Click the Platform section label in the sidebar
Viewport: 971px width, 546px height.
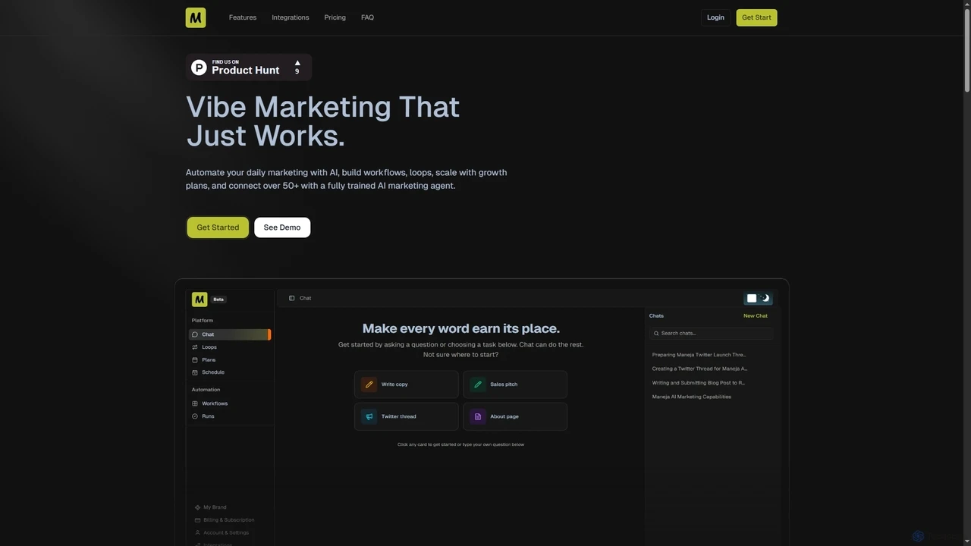(203, 321)
